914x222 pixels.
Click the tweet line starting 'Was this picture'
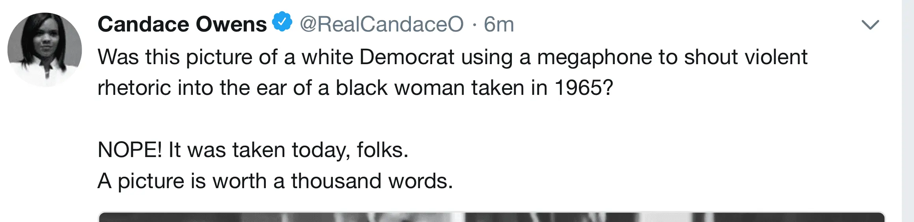[452, 57]
